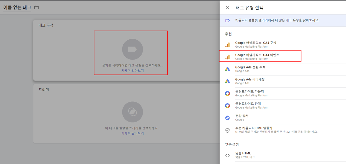Click the 트리거 card heading
This screenshot has height=164, width=346.
click(44, 90)
